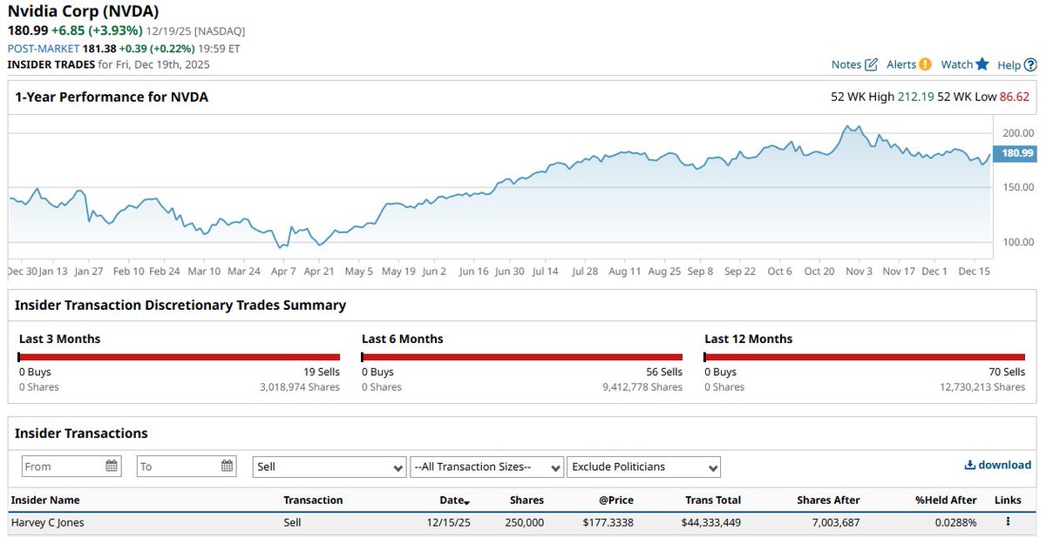
Task: Click the 180.99 price tag on chart
Action: (x=1016, y=153)
